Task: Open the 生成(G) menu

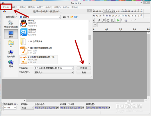Action: click(49, 7)
